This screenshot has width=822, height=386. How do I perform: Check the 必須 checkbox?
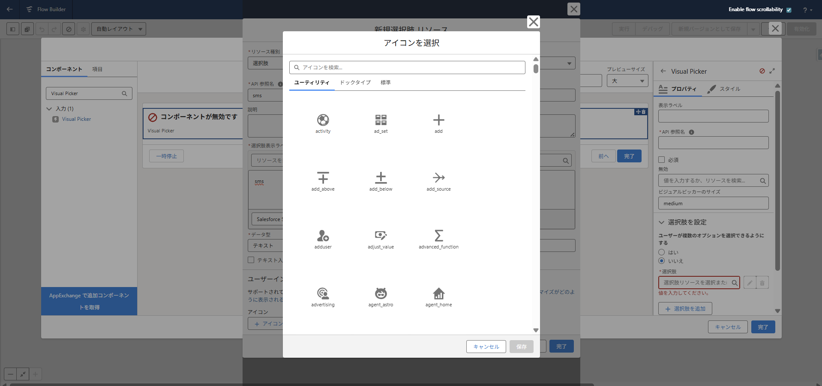point(662,160)
